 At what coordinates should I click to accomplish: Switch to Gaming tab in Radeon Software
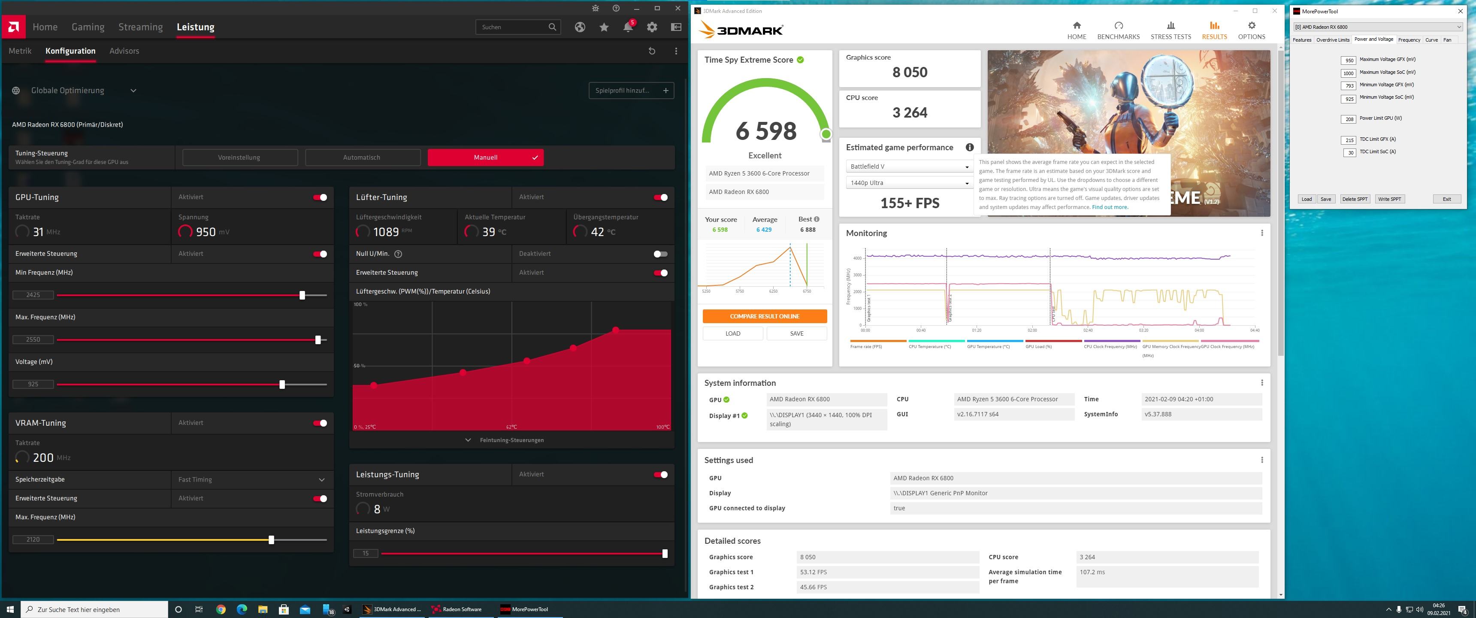88,27
